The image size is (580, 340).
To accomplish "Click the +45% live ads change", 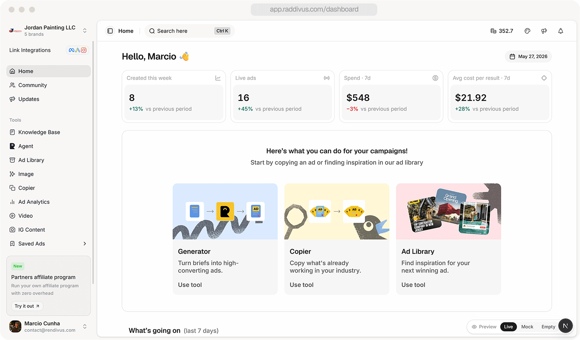I will click(x=245, y=109).
